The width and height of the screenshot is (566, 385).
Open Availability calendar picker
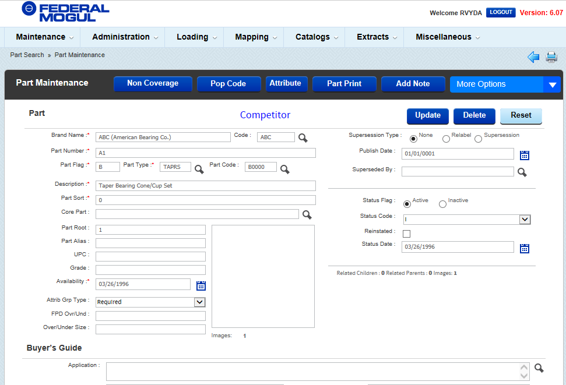[201, 286]
